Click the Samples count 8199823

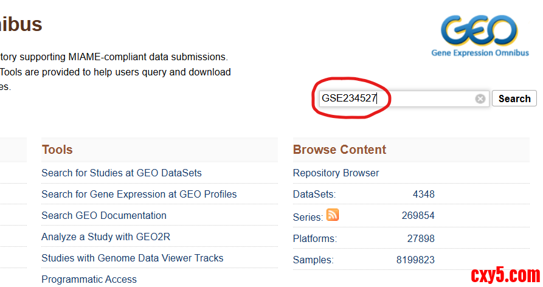[x=415, y=260]
